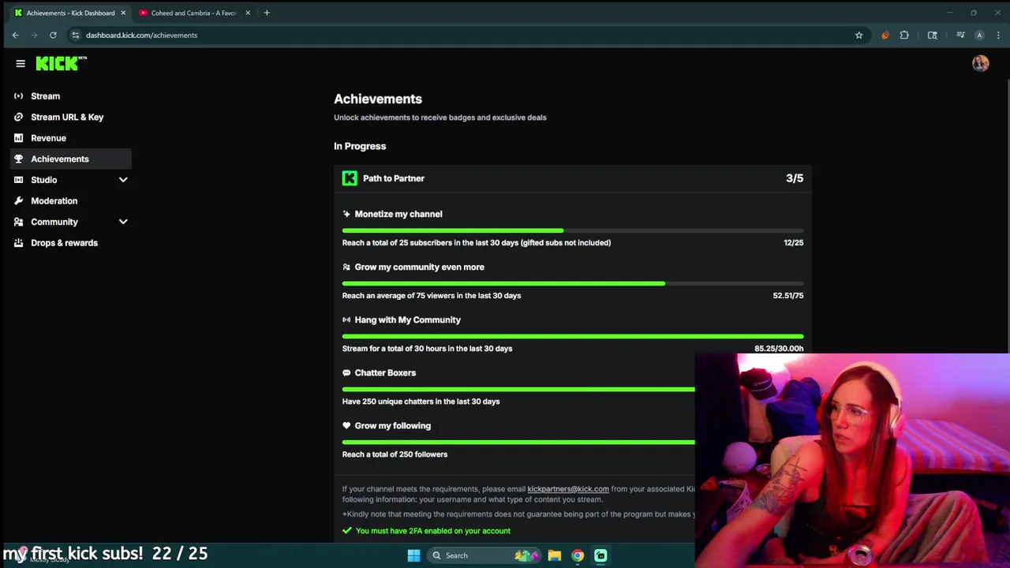Open File Explorer from the taskbar
Image resolution: width=1010 pixels, height=568 pixels.
pyautogui.click(x=555, y=555)
